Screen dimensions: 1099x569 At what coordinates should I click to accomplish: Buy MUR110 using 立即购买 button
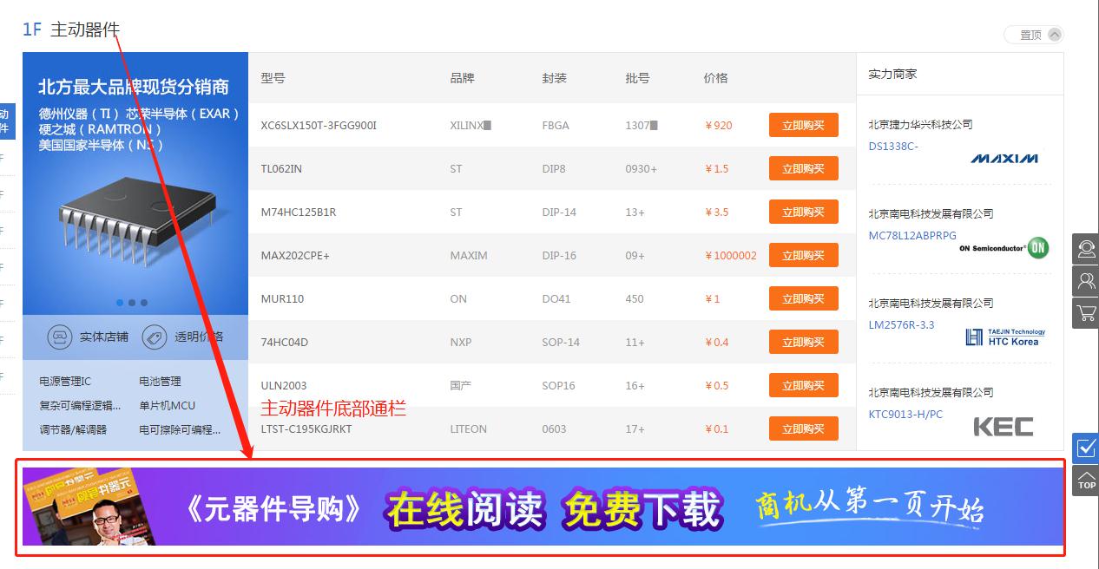tap(804, 298)
